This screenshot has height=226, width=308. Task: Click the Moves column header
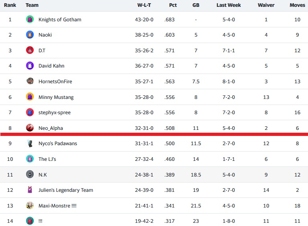tap(297, 5)
